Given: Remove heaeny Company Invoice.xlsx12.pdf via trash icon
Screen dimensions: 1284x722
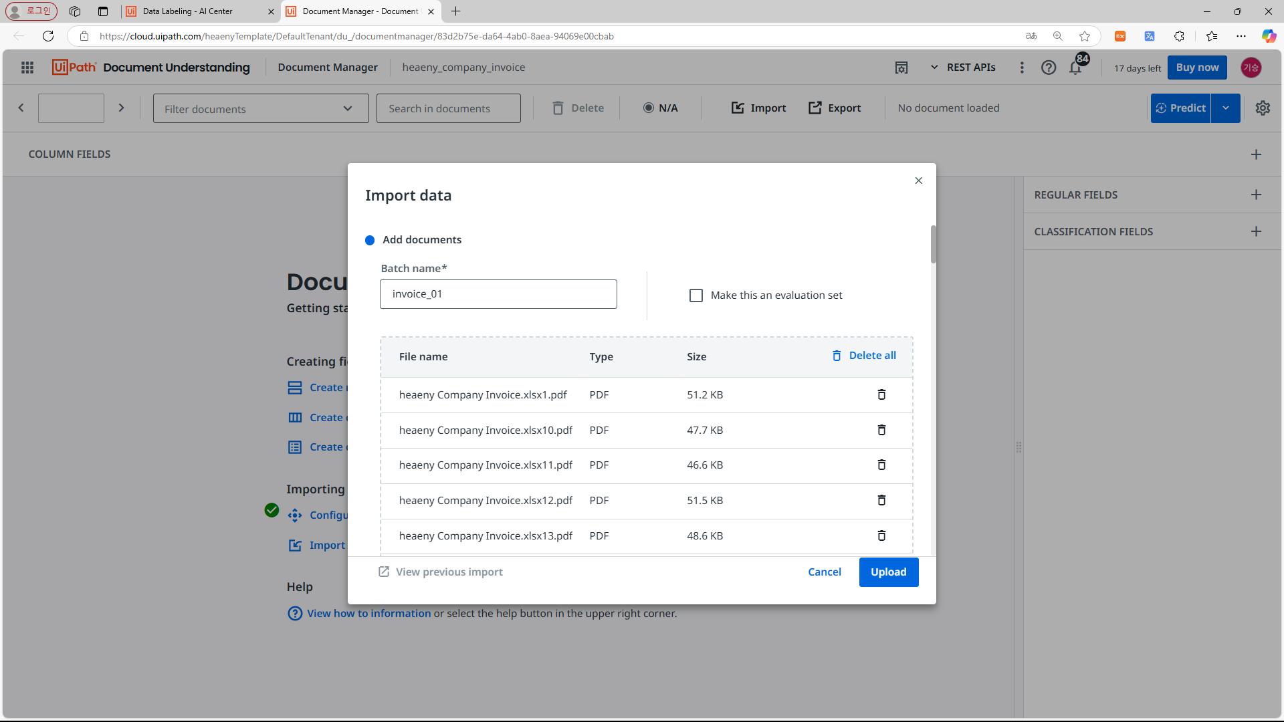Looking at the screenshot, I should (x=881, y=500).
